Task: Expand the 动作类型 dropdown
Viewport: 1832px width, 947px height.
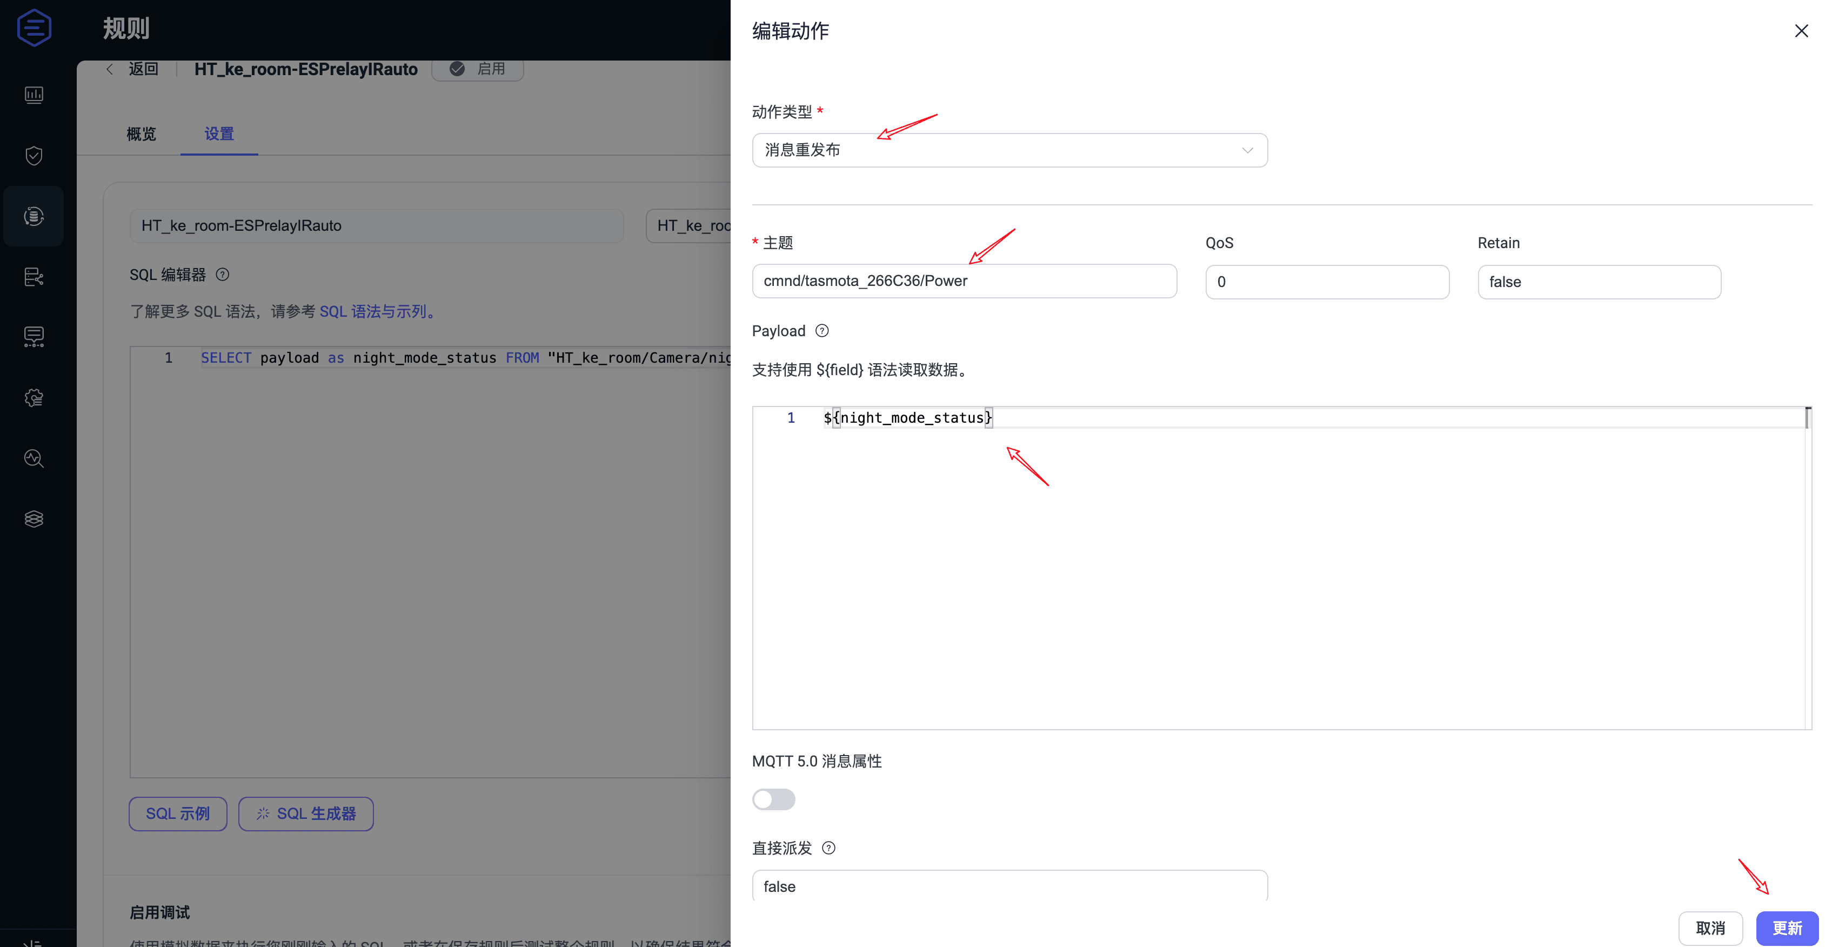Action: point(1009,150)
